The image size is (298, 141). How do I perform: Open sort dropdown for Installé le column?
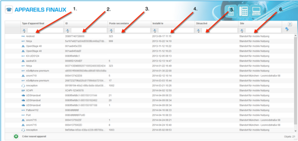coord(155,30)
